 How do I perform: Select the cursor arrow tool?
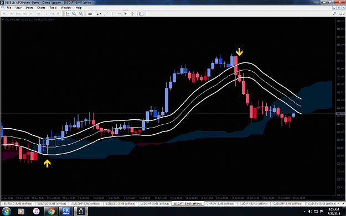(126, 14)
